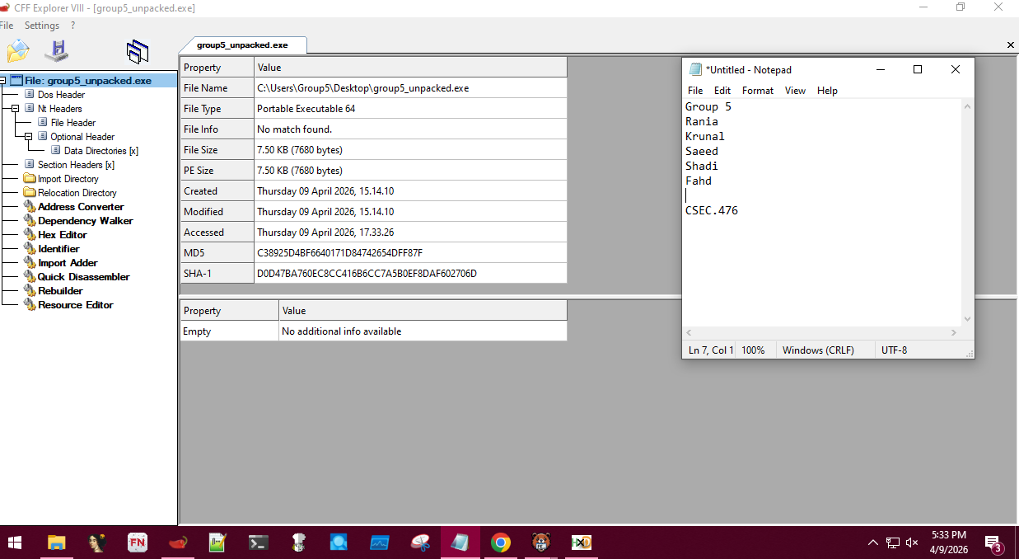Click Notepad's vertical scrollbar up arrow
Screen dimensions: 1019x559
[967, 106]
